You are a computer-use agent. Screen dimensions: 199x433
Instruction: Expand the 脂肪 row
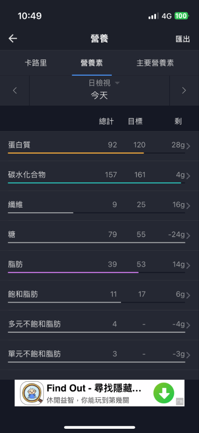pyautogui.click(x=99, y=266)
